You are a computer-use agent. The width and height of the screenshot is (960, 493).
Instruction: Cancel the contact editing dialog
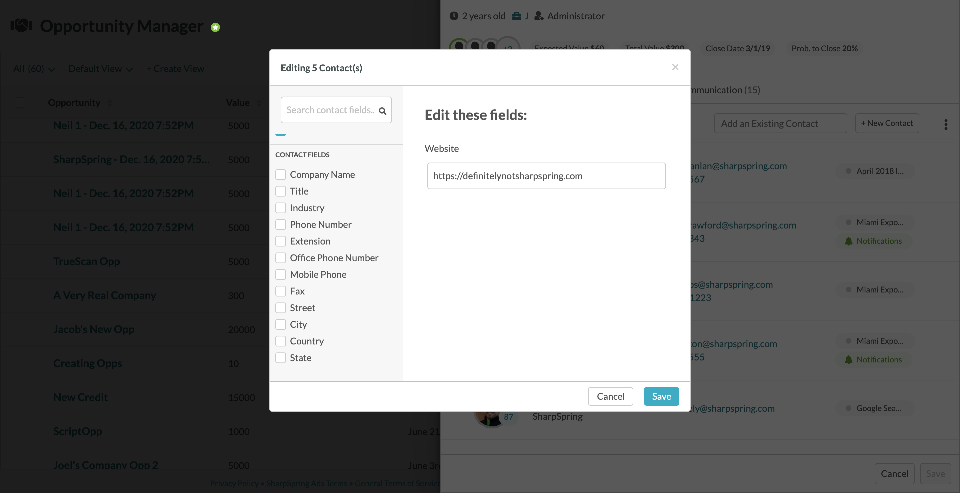(x=610, y=396)
